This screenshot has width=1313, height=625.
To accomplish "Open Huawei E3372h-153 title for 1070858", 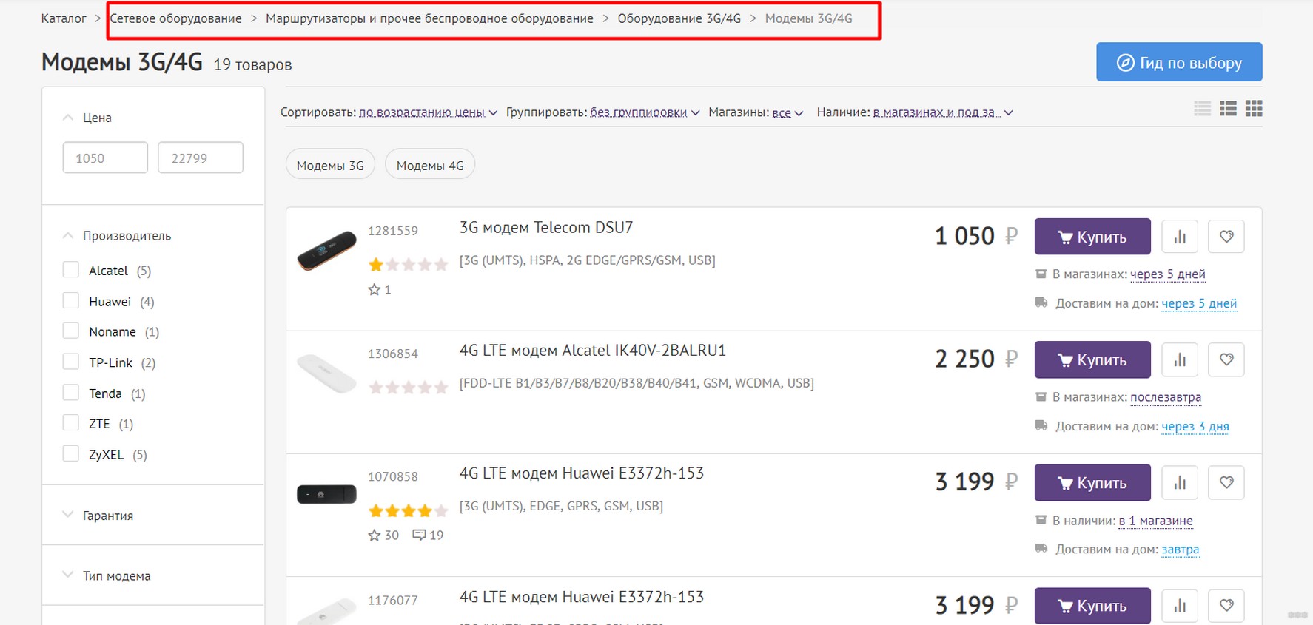I will [582, 473].
